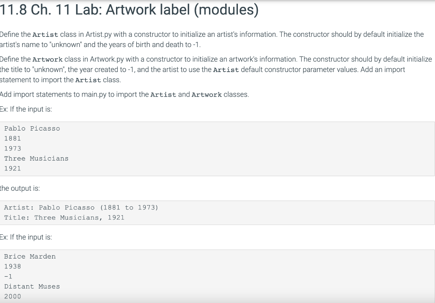Click "Pablo Picasso" in first input box
The width and height of the screenshot is (435, 303).
click(x=32, y=128)
